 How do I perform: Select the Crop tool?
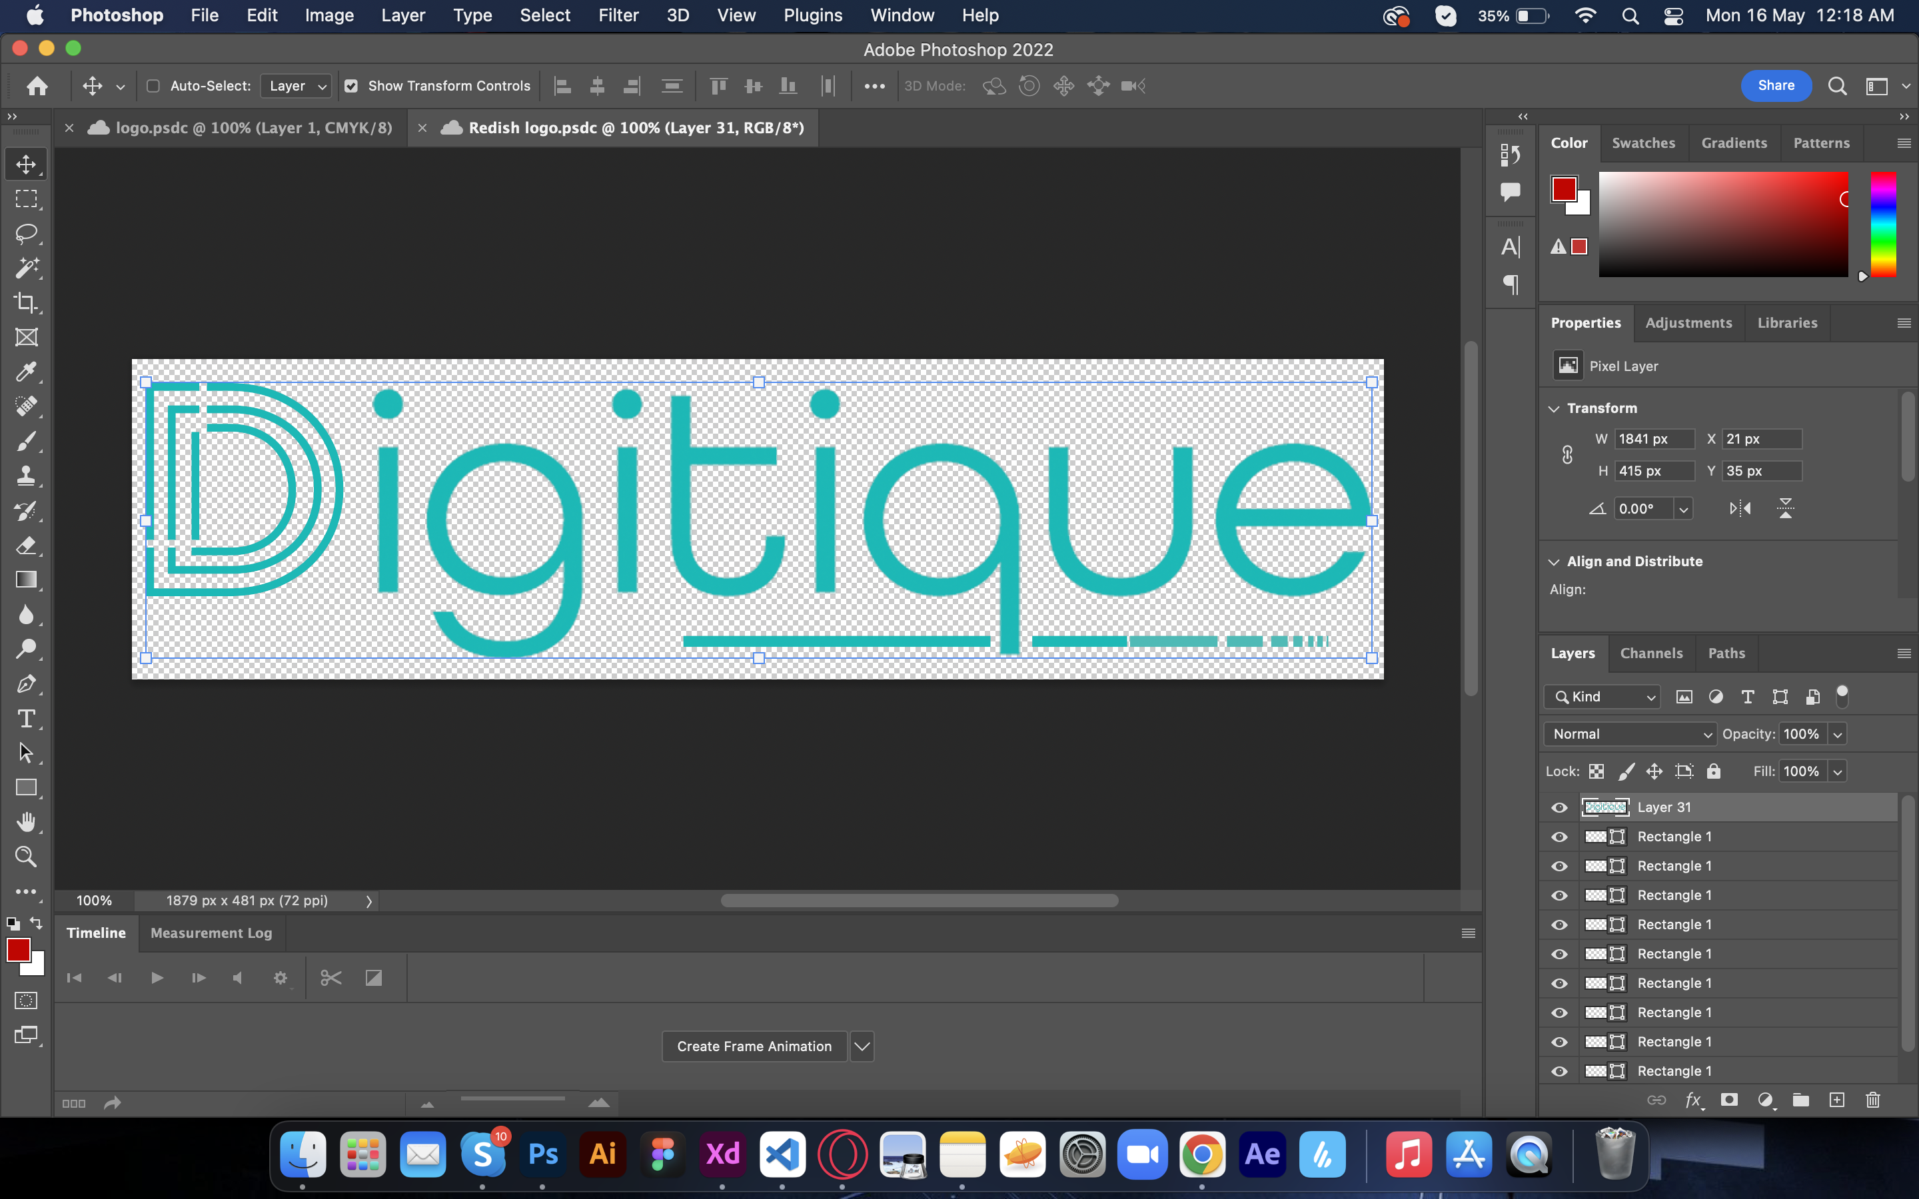click(26, 302)
